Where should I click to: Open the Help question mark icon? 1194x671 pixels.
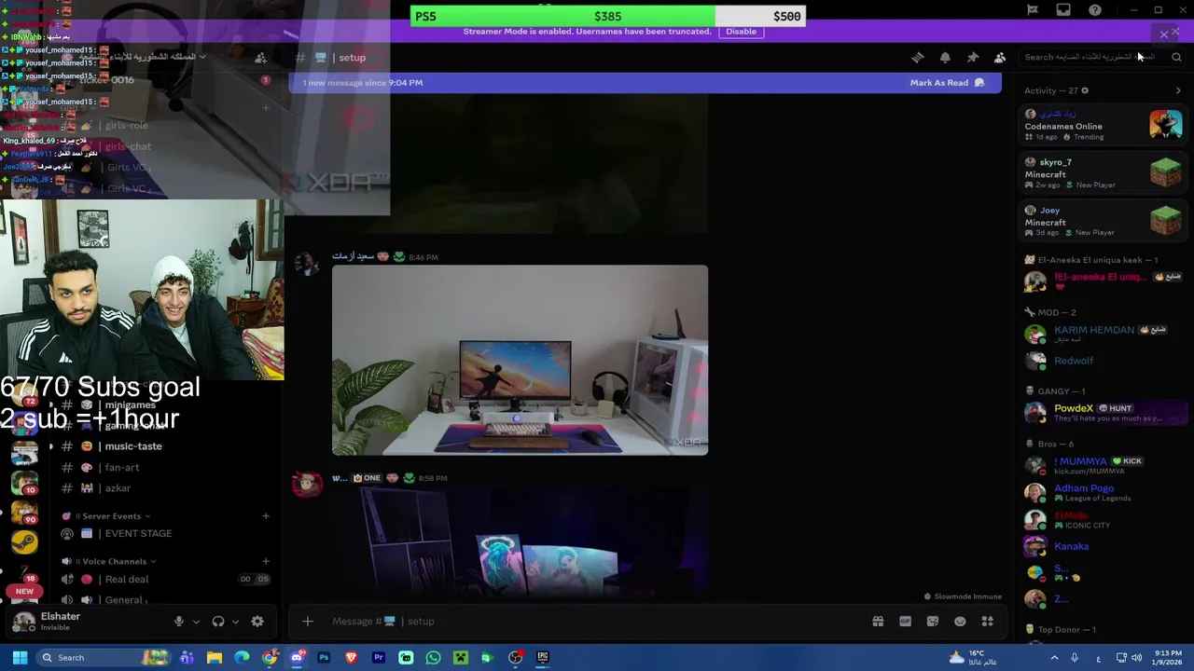point(1095,10)
